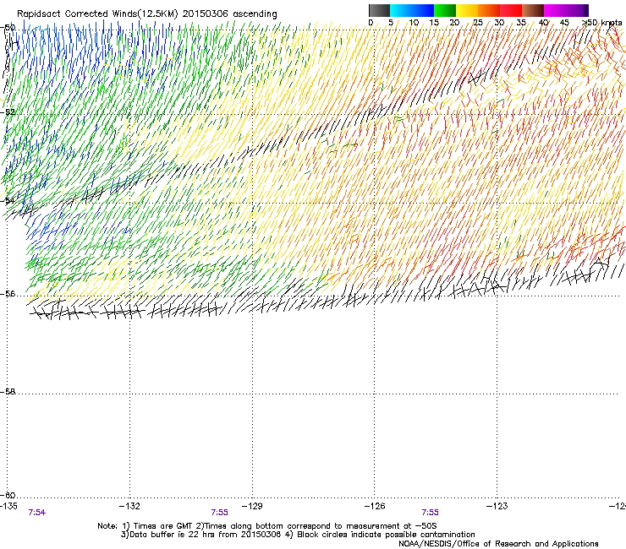626x549 pixels.
Task: Click the green 15-20 knots color swatch
Action: click(445, 10)
